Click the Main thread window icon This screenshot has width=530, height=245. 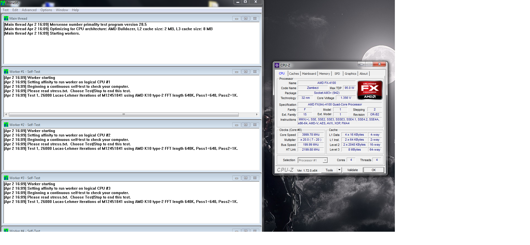[x=6, y=18]
